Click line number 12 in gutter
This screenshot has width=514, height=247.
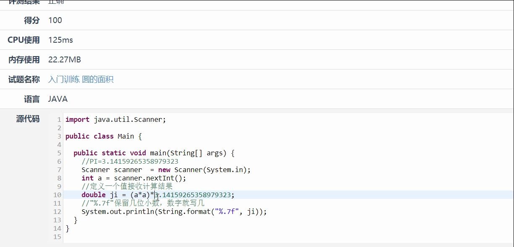[57, 212]
